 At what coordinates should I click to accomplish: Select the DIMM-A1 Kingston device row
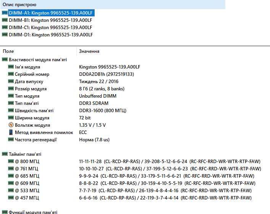(x=51, y=13)
